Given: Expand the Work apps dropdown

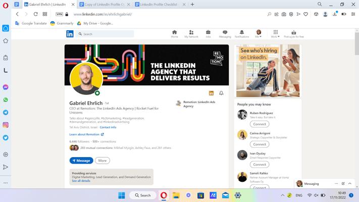Looking at the screenshot, I should 275,34.
